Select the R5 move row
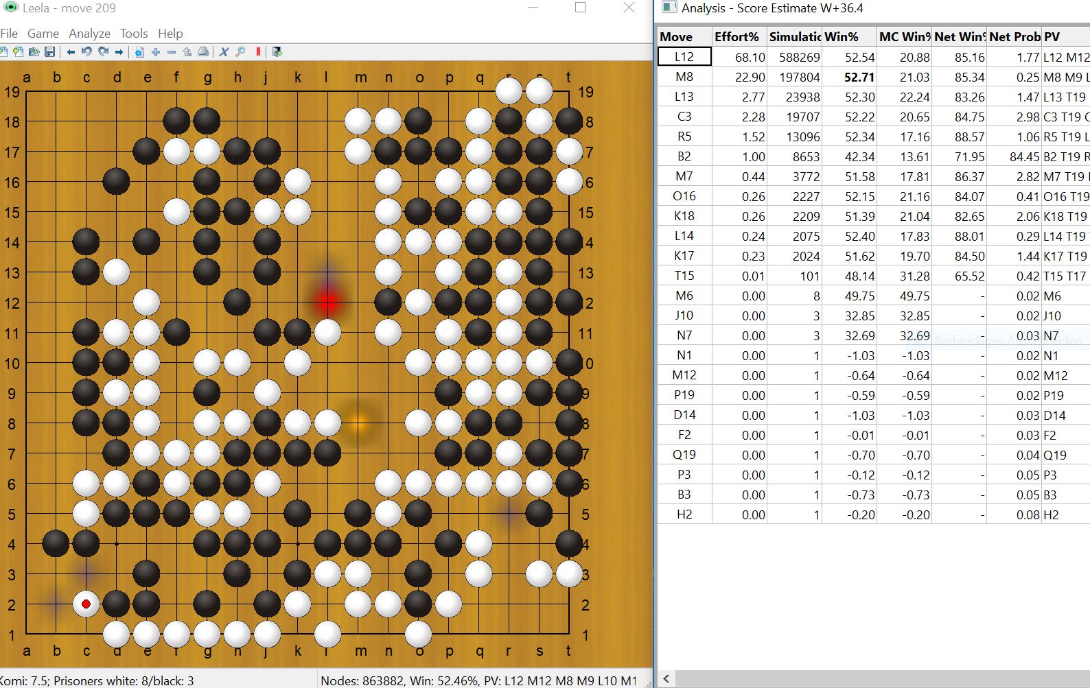The image size is (1090, 688). (x=873, y=137)
